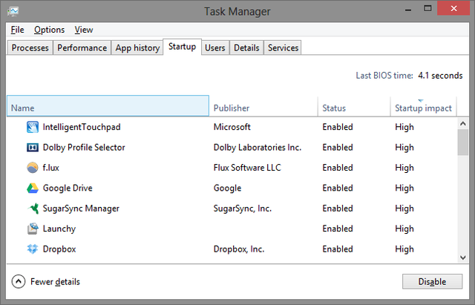Switch to the Performance tab
The width and height of the screenshot is (475, 305).
pos(82,47)
